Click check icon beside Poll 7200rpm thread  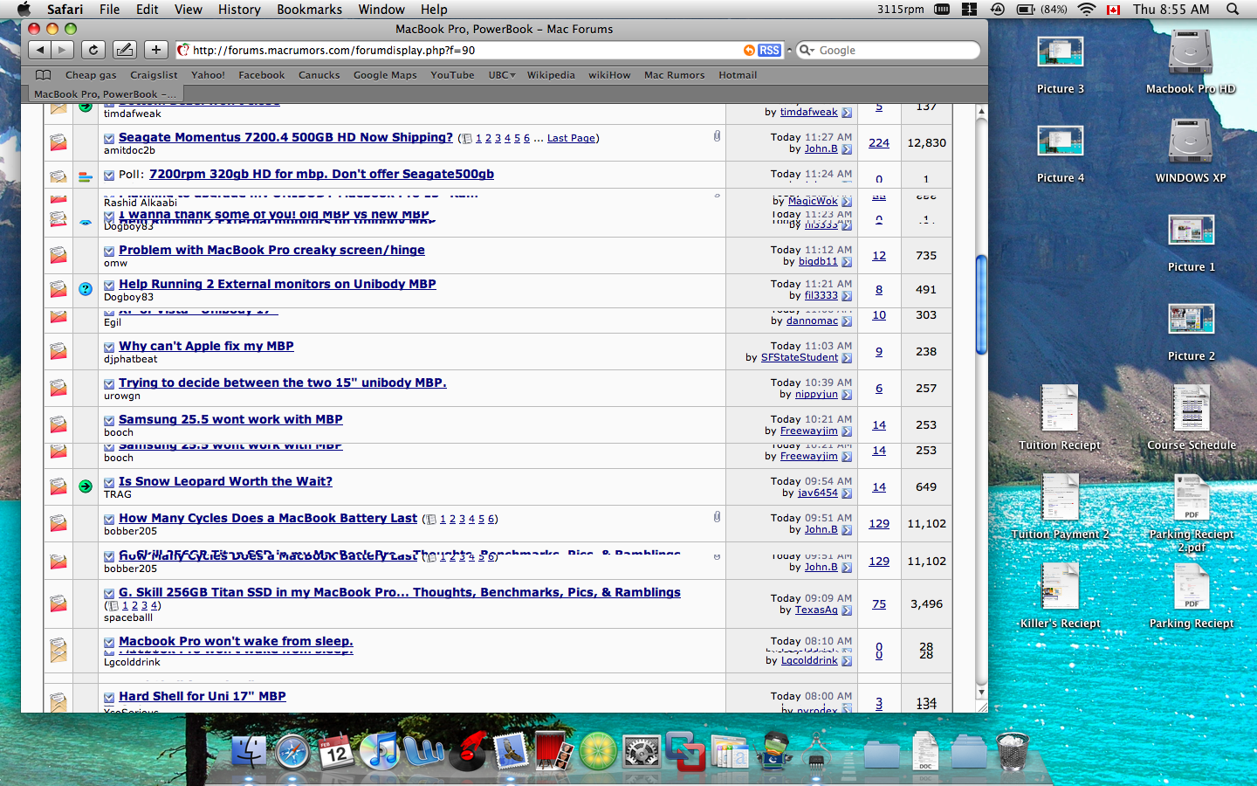(x=109, y=175)
